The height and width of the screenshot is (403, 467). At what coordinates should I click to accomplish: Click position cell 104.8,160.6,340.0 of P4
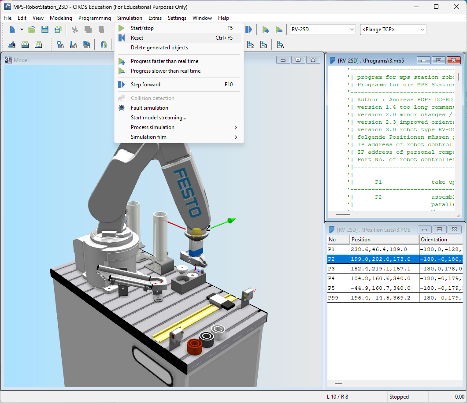[x=384, y=279]
